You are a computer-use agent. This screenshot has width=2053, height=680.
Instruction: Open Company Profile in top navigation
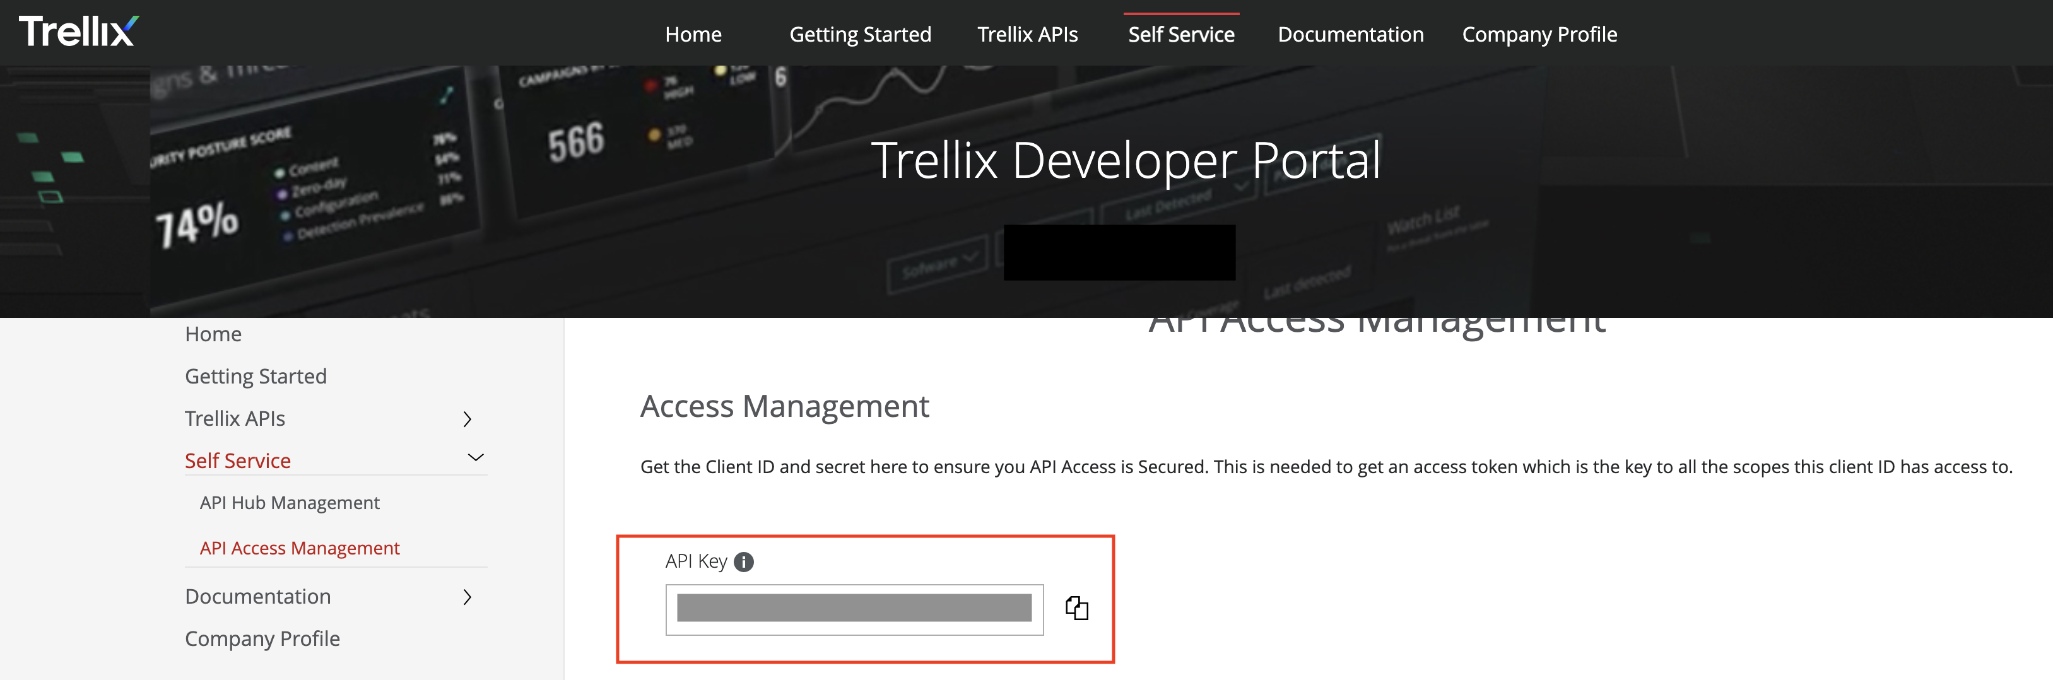pyautogui.click(x=1538, y=34)
